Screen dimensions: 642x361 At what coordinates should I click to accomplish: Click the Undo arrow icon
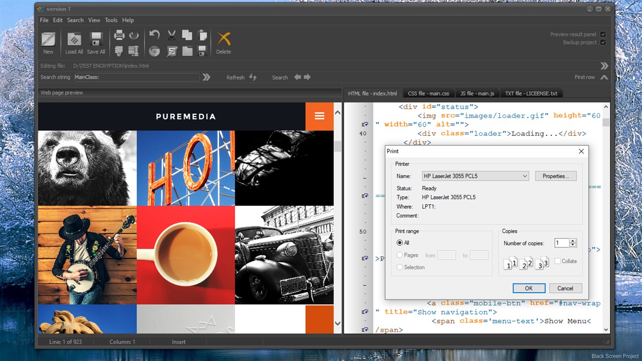155,35
